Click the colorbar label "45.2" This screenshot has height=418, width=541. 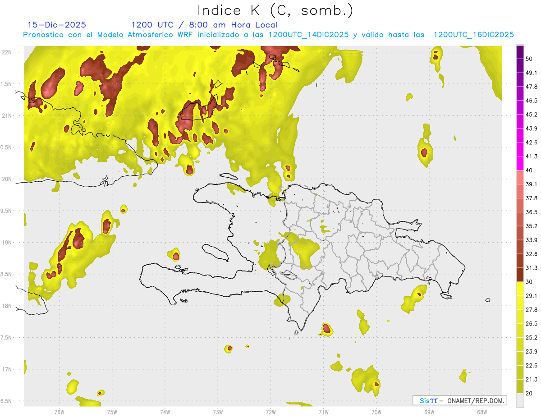tap(532, 115)
